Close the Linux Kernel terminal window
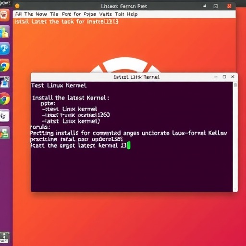Image resolution: width=246 pixels, height=246 pixels. [233, 77]
